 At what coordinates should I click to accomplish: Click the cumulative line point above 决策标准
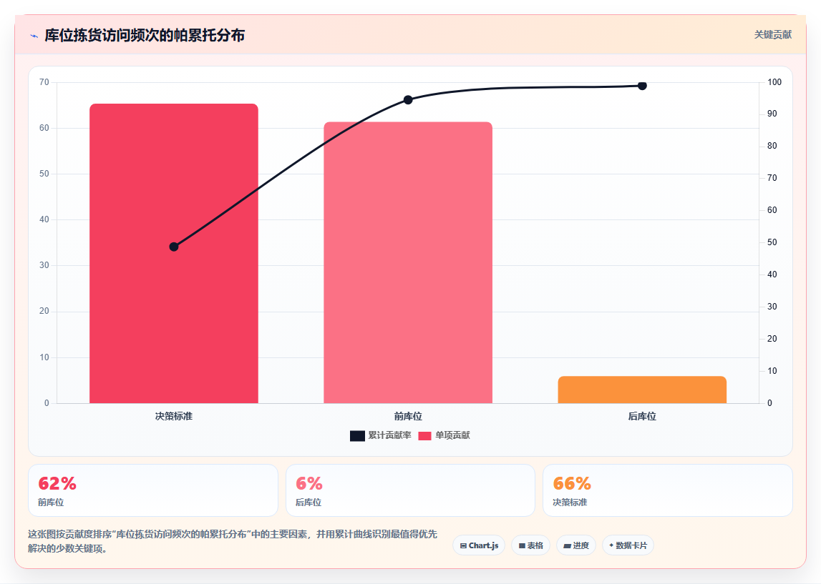[174, 247]
